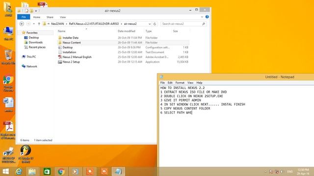
Task: Open Notepad's Edit menu
Action: pos(170,83)
